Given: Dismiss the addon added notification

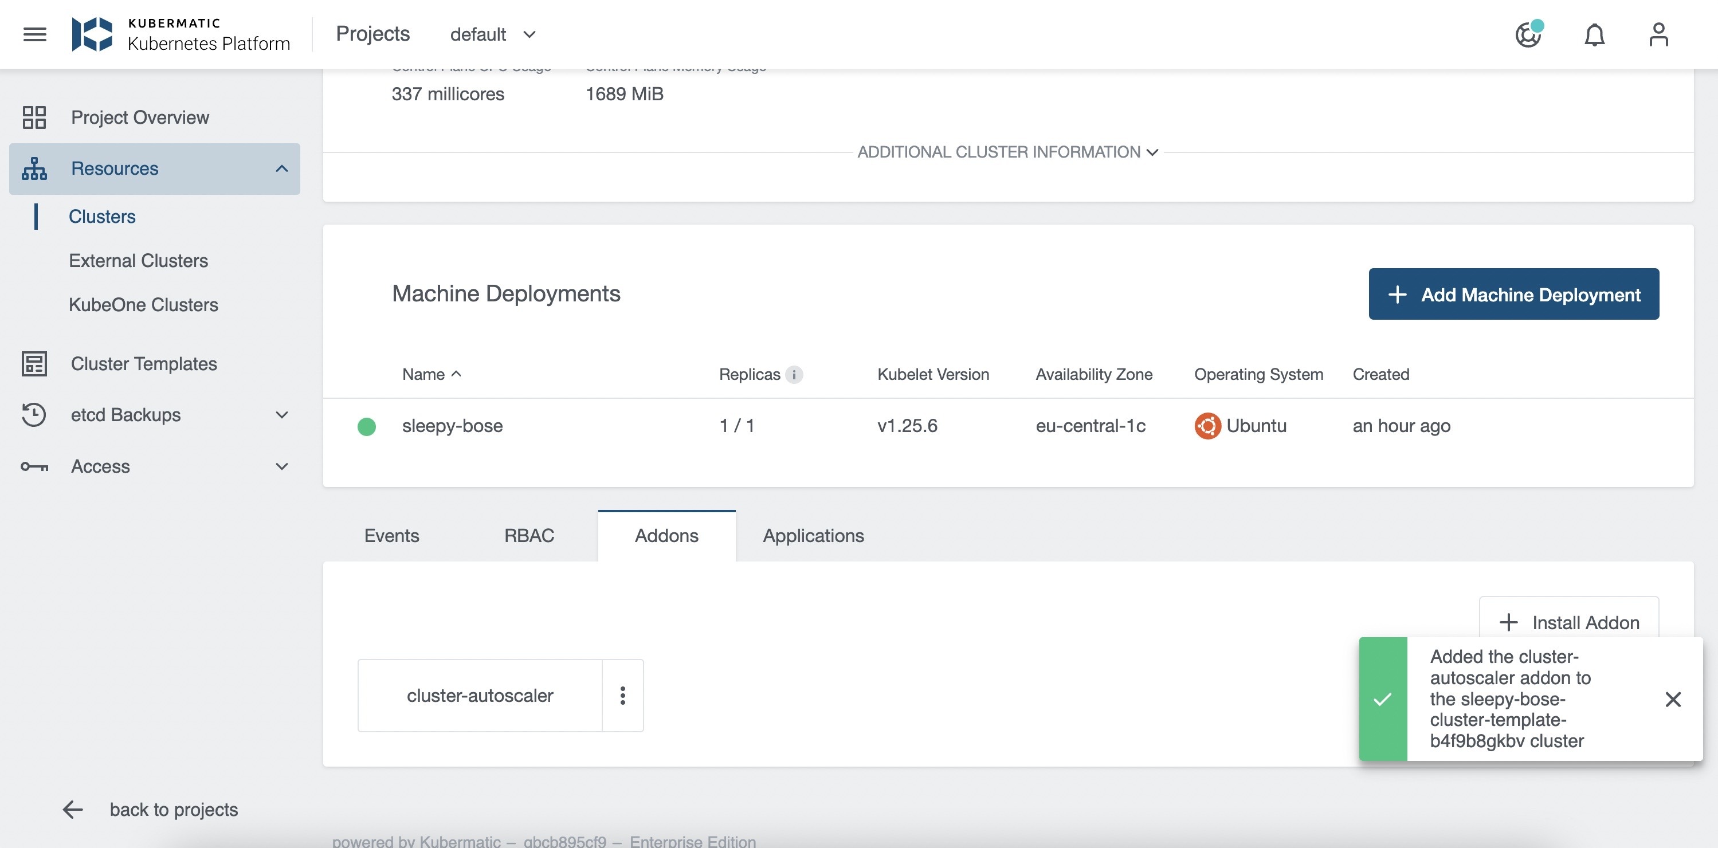Looking at the screenshot, I should pos(1673,700).
